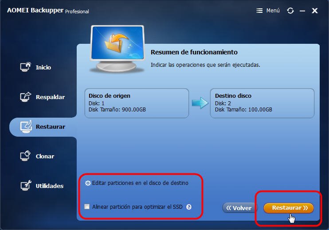Enable Alinear partición para optimizar el SSD
This screenshot has height=230, width=329.
(87, 207)
